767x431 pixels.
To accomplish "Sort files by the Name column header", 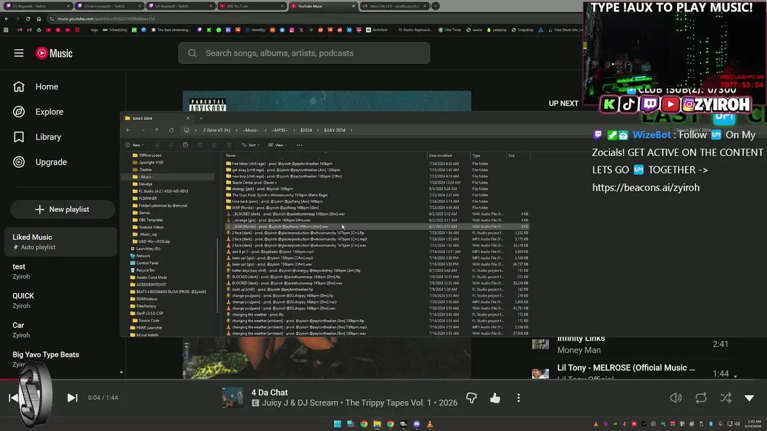I will click(x=231, y=156).
